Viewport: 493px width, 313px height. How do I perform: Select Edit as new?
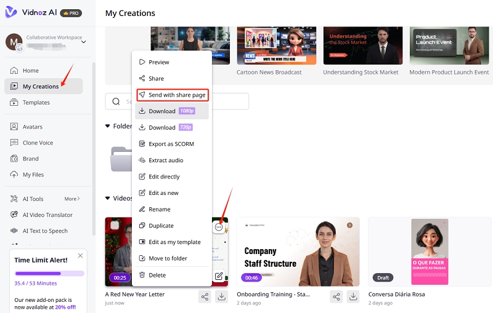tap(172, 193)
